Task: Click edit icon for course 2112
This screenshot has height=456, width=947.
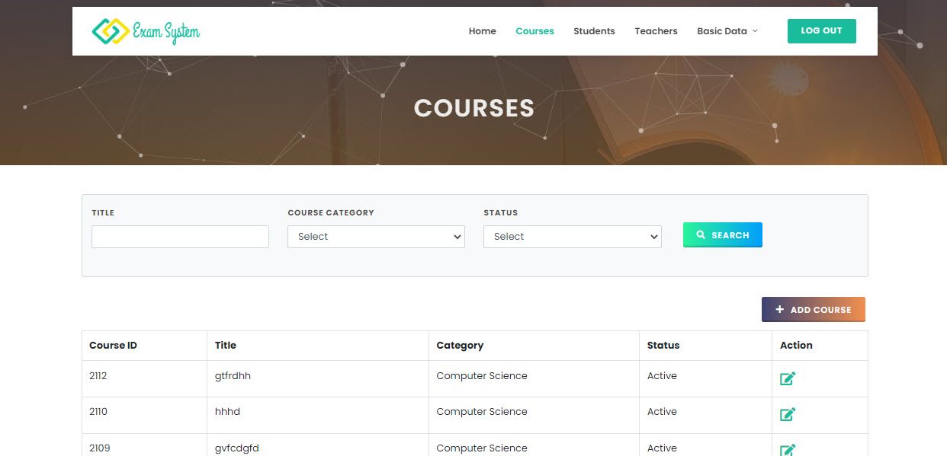Action: (x=788, y=378)
